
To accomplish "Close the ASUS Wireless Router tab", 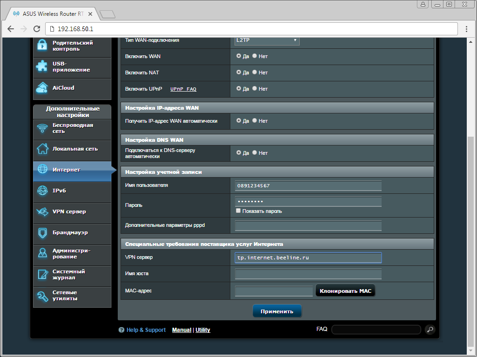I will click(90, 14).
